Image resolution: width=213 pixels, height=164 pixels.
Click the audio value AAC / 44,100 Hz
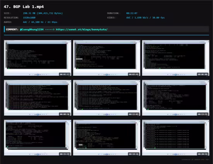(40, 22)
